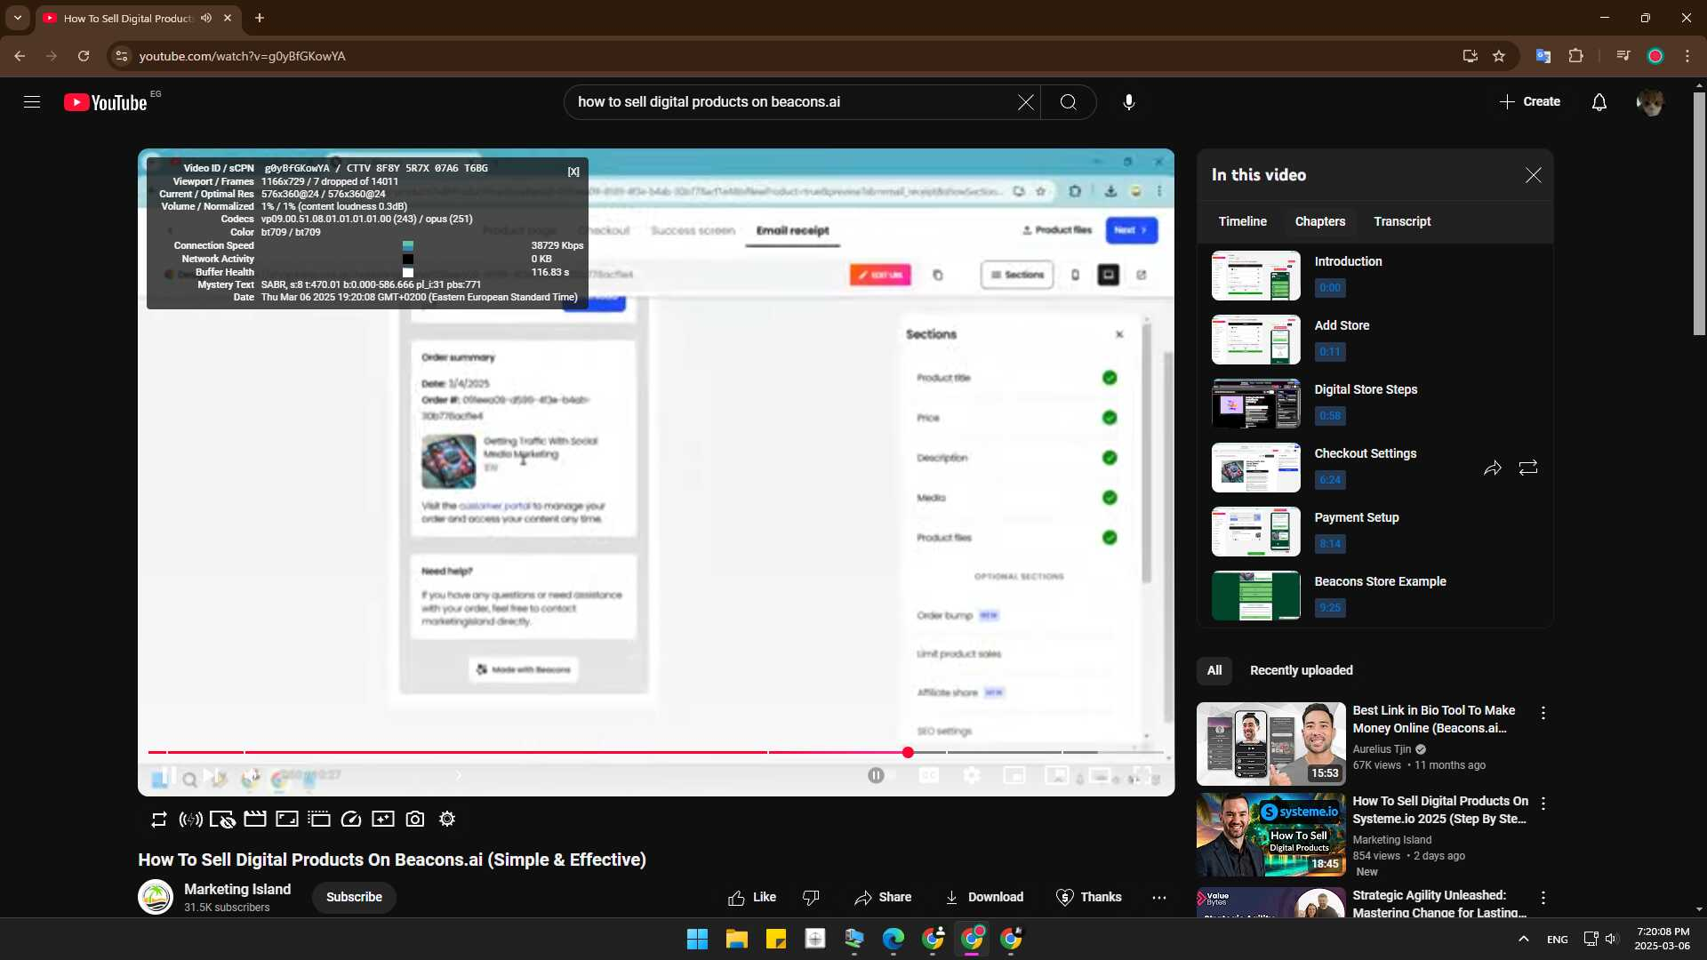The width and height of the screenshot is (1707, 960).
Task: Seek by clicking the video progress bar
Action: 658,752
